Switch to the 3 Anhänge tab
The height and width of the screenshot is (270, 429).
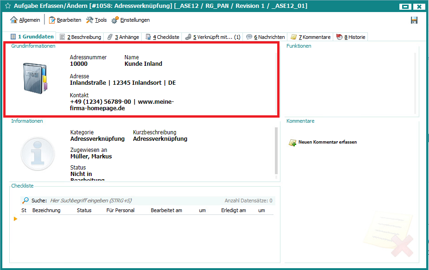[x=123, y=37]
